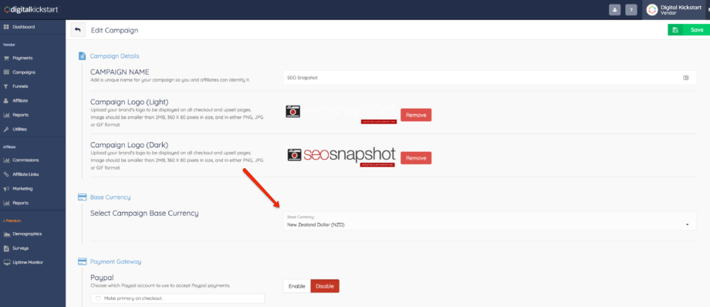Screen dimensions: 710x307
Task: Click the Payment Gateway section heading
Action: pyautogui.click(x=116, y=261)
